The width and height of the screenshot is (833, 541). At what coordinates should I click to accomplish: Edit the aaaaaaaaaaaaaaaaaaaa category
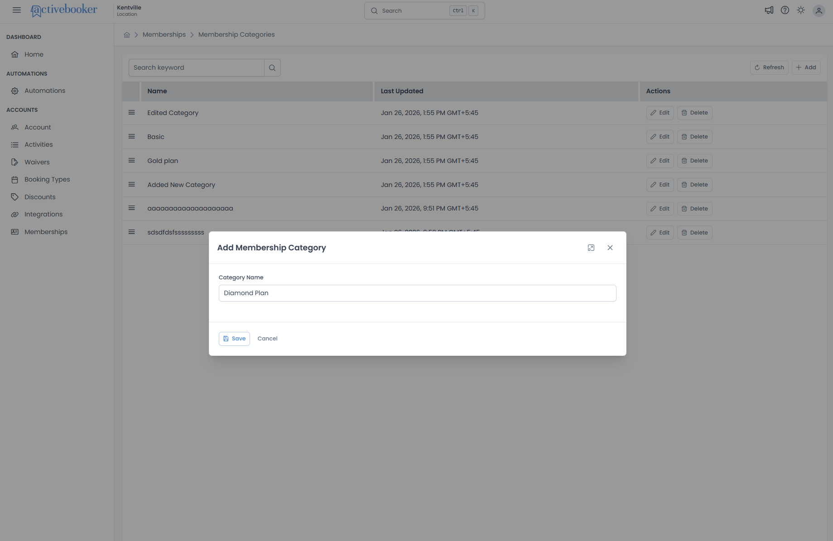pos(660,209)
